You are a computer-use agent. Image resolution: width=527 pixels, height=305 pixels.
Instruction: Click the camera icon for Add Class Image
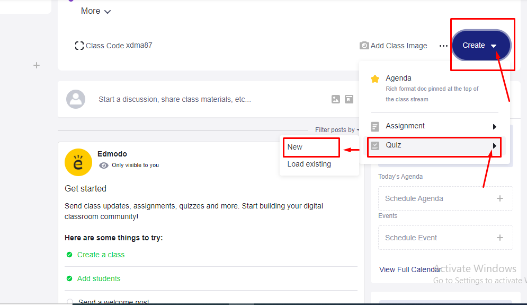(x=364, y=46)
